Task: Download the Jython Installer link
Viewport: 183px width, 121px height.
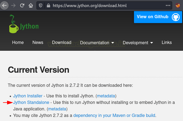Action: 28,96
